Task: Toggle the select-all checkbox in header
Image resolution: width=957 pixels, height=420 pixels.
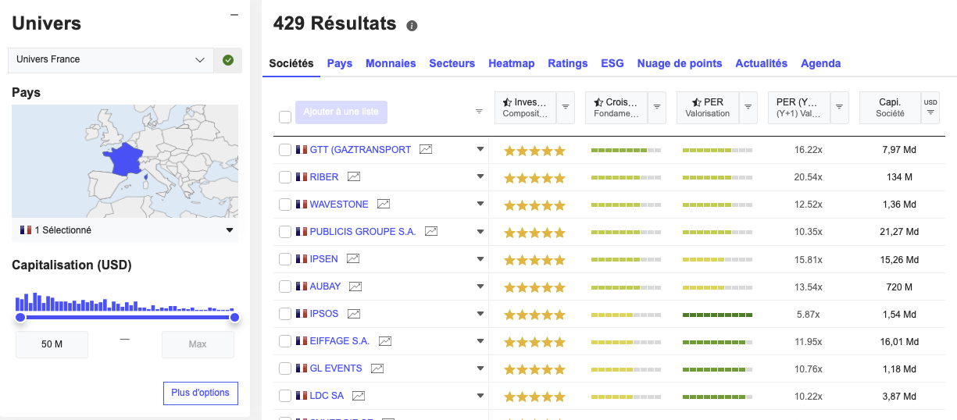Action: pyautogui.click(x=285, y=117)
